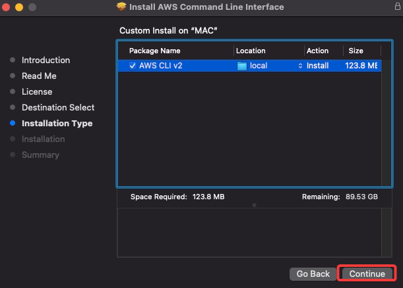403x288 pixels.
Task: Click the Action column header
Action: click(317, 51)
